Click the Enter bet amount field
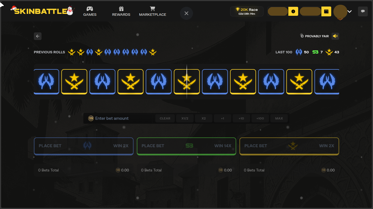The image size is (373, 209). [120, 118]
